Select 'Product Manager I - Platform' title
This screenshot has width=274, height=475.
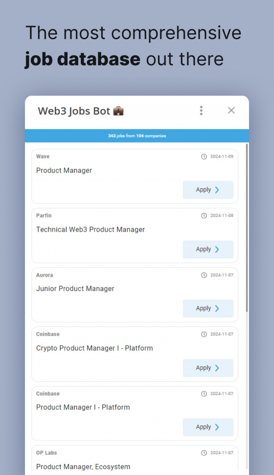point(83,407)
